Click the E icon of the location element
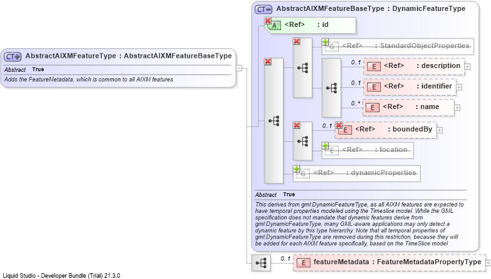 click(332, 151)
